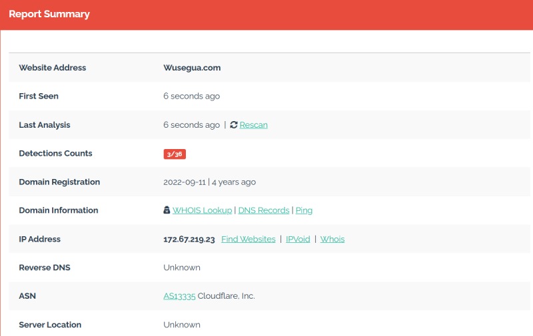
Task: Click the Rescan refresh icon
Action: click(x=234, y=125)
